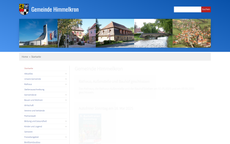Expand the Unsere Gemeinde arrow
The height and width of the screenshot is (144, 230).
tap(66, 79)
